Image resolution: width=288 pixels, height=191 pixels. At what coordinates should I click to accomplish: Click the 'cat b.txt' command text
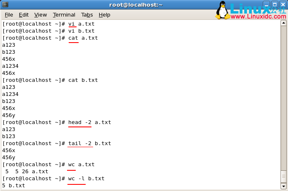83,80
